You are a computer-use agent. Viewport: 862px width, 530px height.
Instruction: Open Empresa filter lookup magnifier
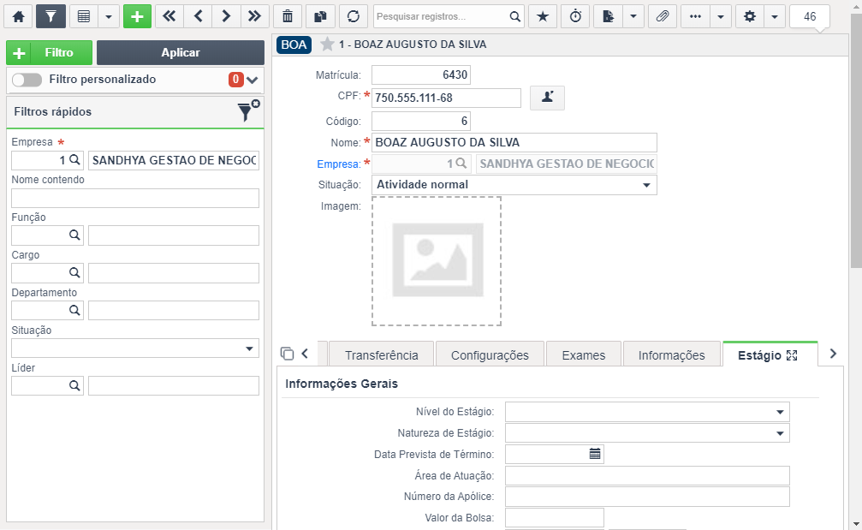point(74,160)
